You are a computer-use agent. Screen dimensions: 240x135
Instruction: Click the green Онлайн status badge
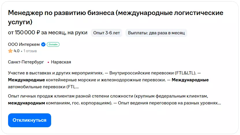click(53, 44)
